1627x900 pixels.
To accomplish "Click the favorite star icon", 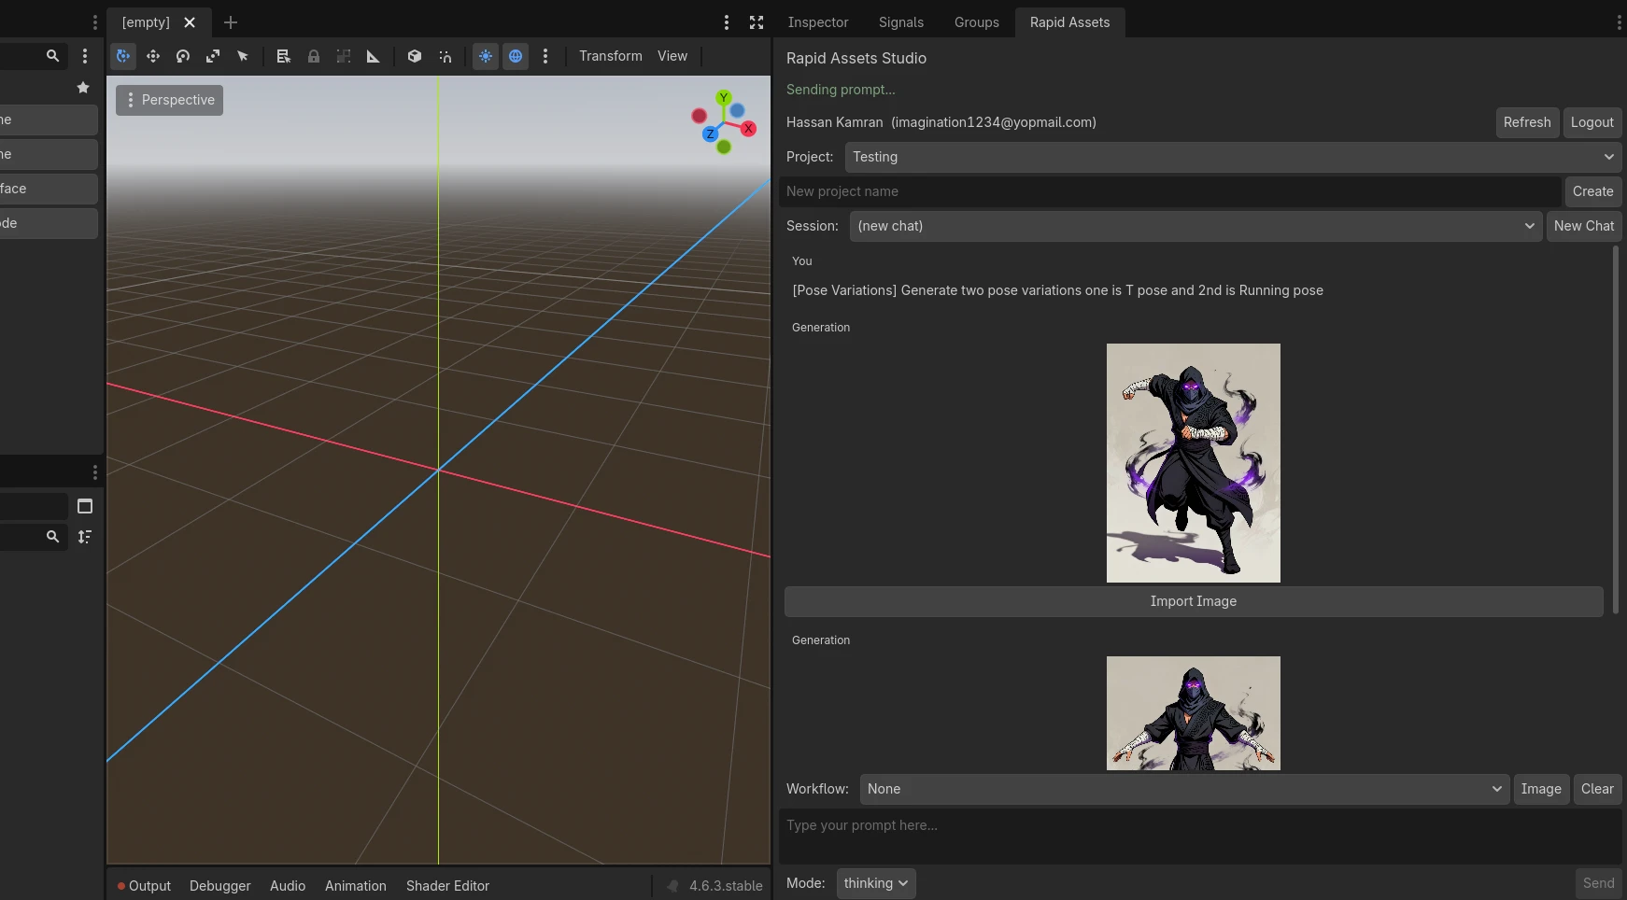I will (83, 88).
